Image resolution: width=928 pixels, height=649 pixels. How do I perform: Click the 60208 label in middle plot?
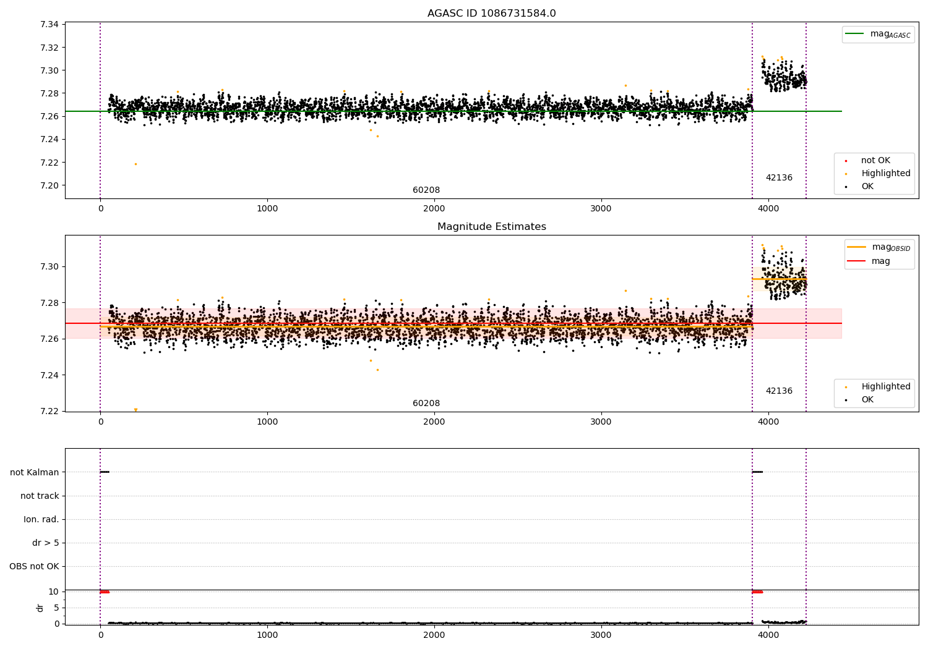[426, 404]
